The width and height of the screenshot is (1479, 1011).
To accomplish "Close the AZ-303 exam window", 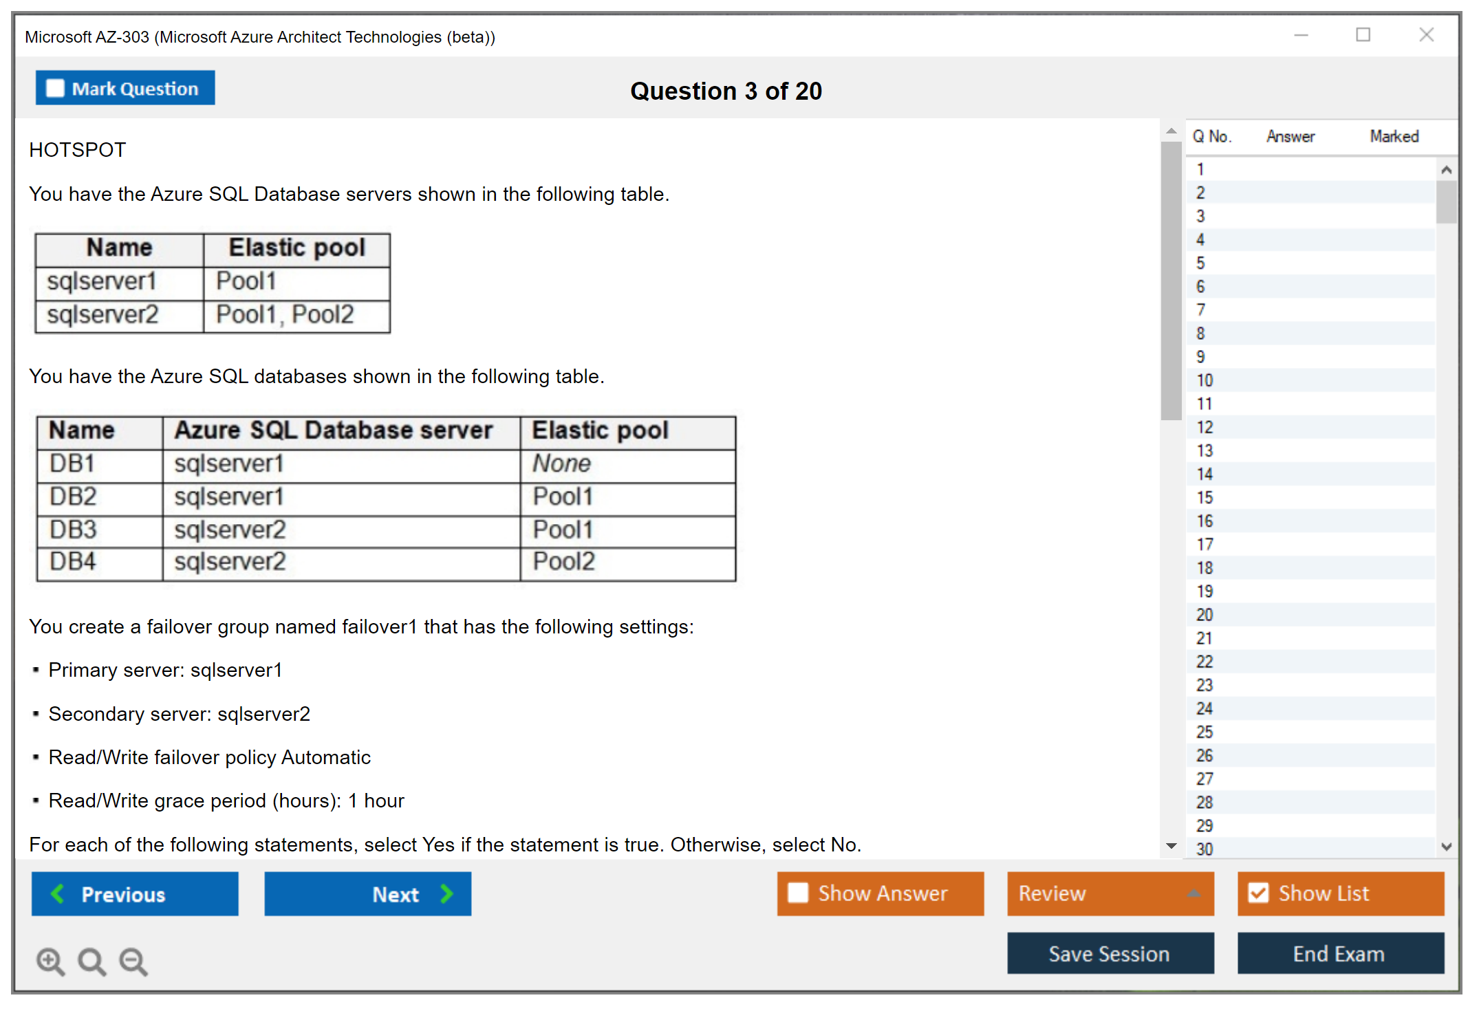I will (x=1426, y=35).
